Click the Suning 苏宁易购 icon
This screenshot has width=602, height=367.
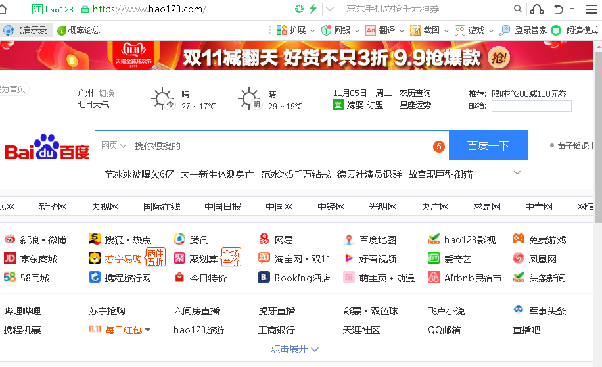coord(95,258)
